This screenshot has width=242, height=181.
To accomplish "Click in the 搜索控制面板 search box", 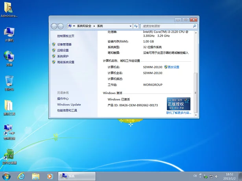I will click(167, 26).
